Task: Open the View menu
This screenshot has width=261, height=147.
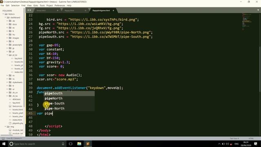Action: click(29, 5)
